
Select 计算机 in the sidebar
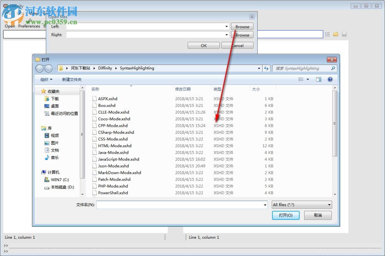[x=50, y=172]
